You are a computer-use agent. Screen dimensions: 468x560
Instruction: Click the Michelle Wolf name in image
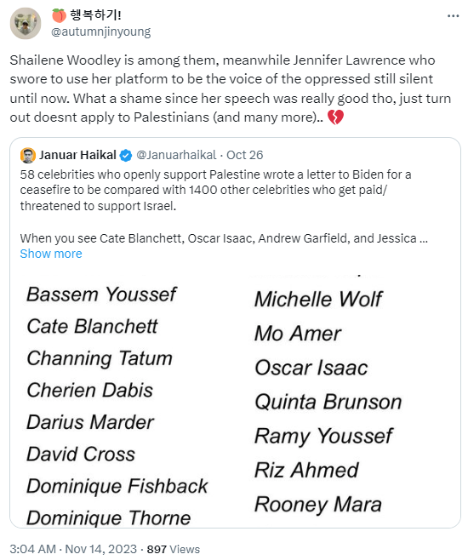click(318, 299)
